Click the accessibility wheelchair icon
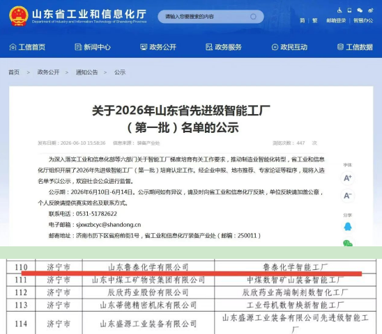The height and width of the screenshot is (334, 382). (x=339, y=10)
